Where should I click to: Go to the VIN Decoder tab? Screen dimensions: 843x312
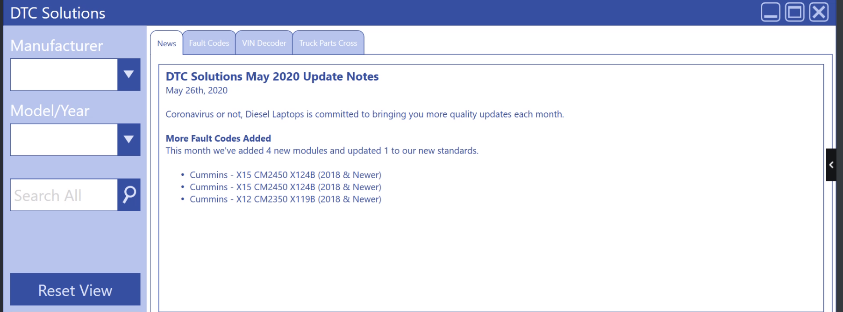(264, 43)
